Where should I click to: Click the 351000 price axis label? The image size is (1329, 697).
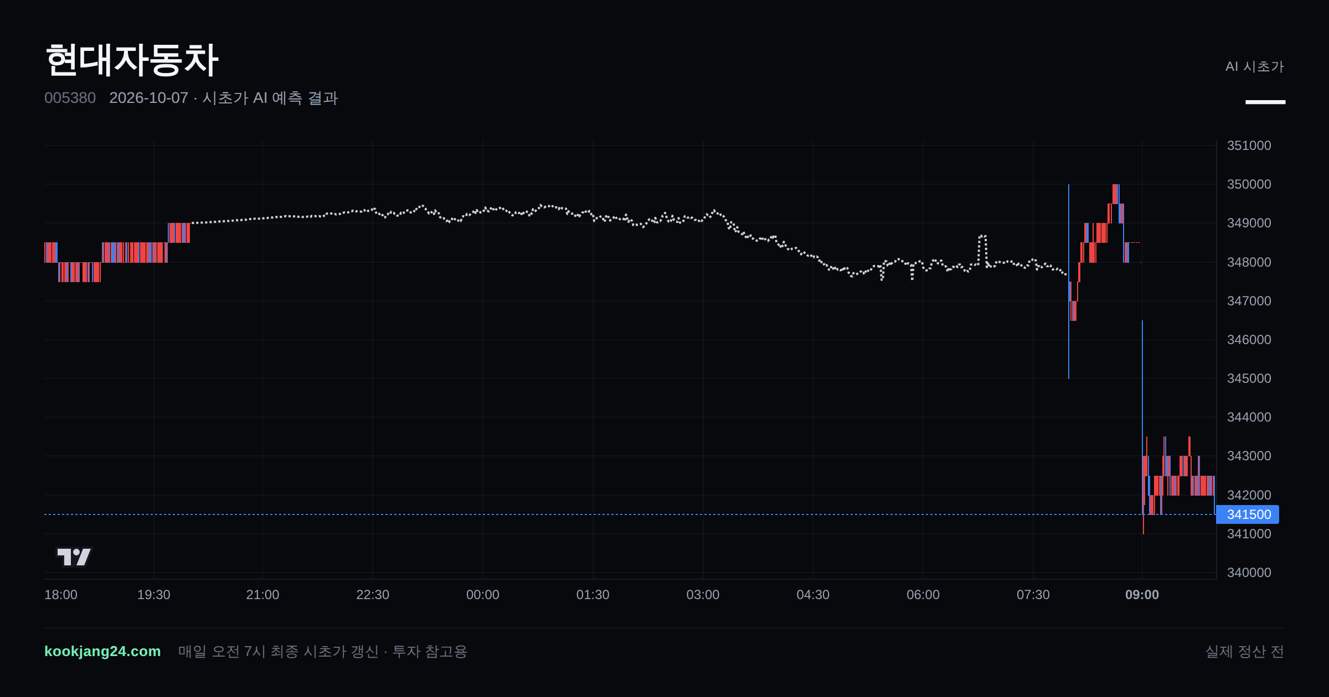1249,145
